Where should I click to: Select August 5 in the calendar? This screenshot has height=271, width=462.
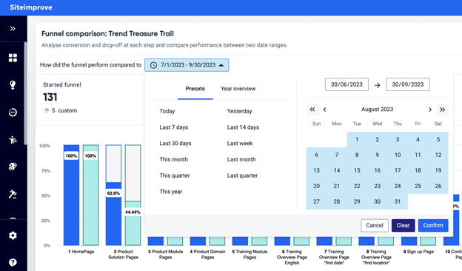[x=438, y=139]
